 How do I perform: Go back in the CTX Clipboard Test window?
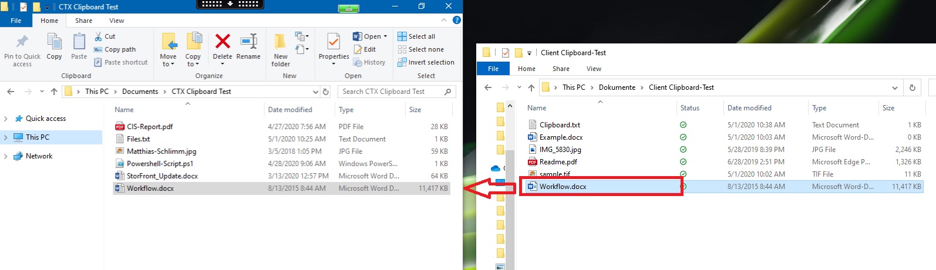(x=11, y=92)
